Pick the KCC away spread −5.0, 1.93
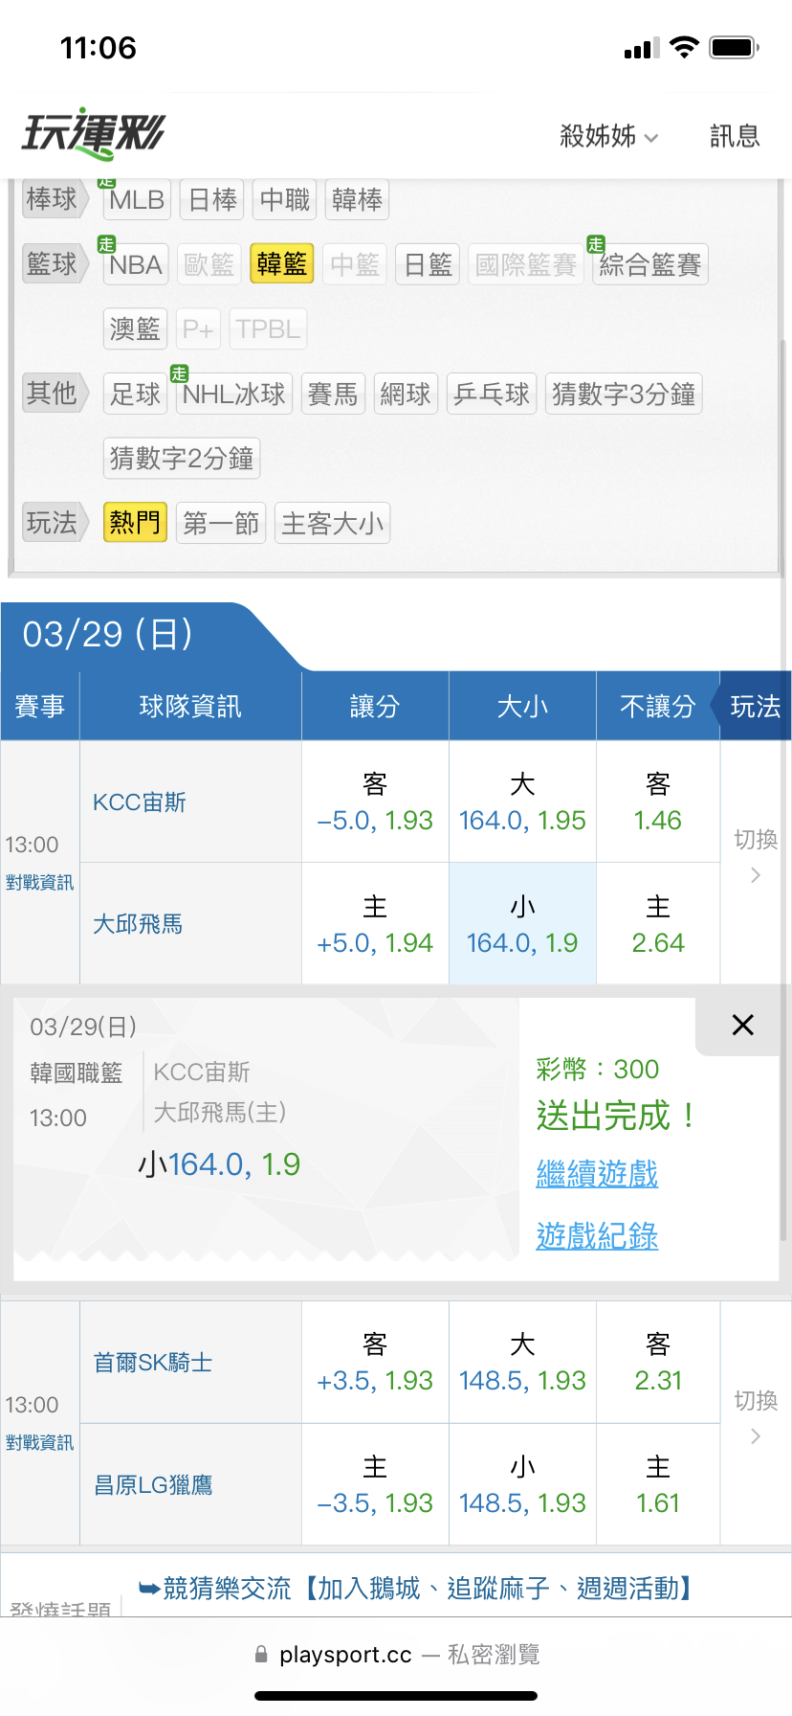Image resolution: width=792 pixels, height=1716 pixels. 375,802
